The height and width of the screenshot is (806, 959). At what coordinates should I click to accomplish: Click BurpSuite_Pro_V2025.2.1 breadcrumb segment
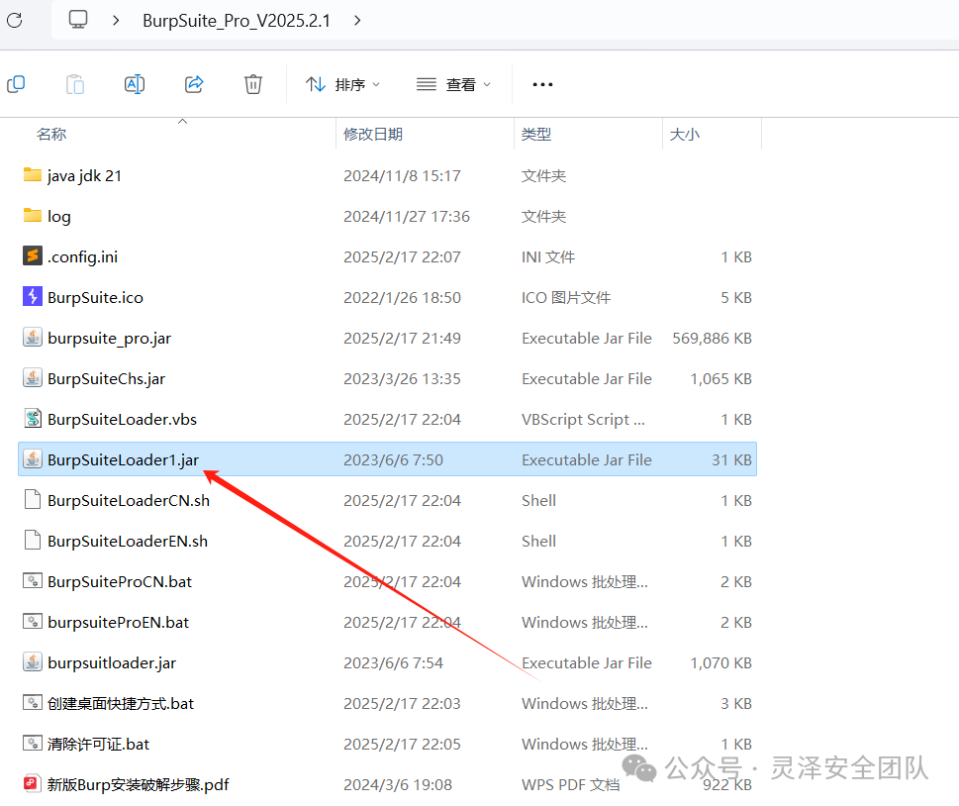click(237, 21)
